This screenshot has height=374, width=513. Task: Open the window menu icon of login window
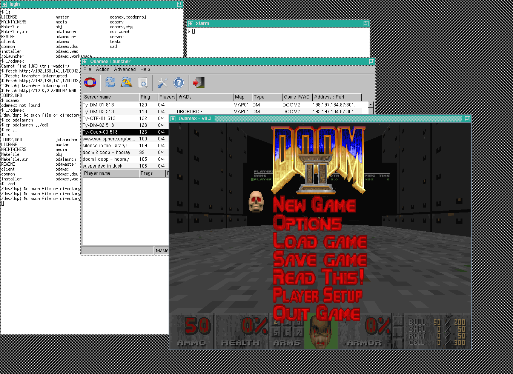(4, 4)
